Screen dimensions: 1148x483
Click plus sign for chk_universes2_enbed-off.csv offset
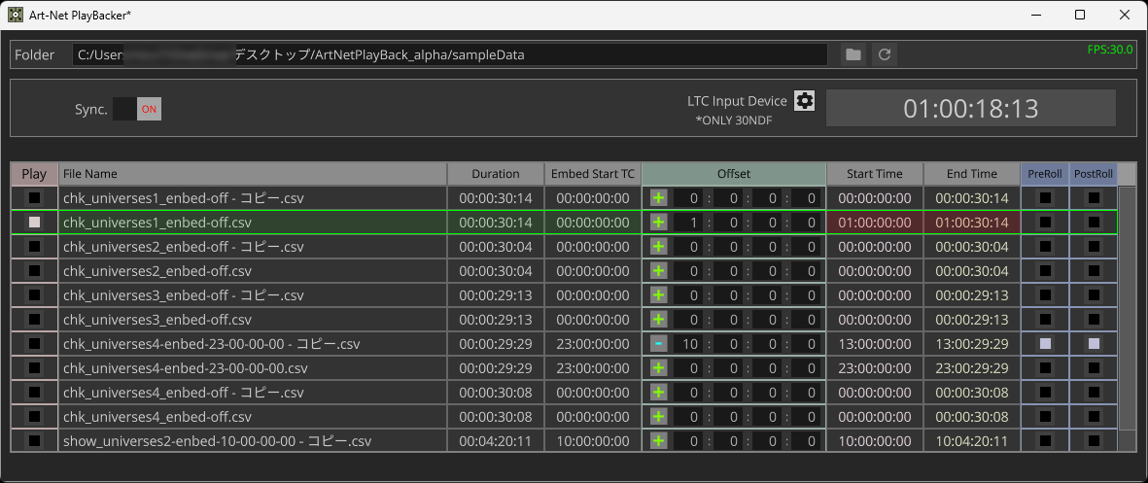(658, 271)
